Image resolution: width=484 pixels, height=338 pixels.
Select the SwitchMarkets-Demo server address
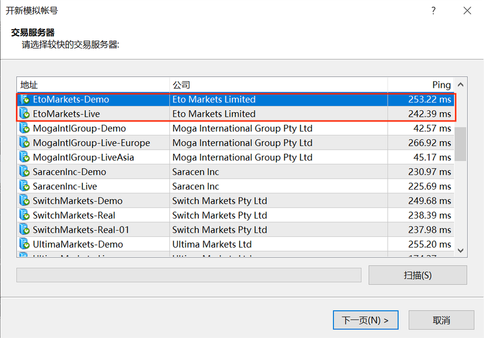coord(78,201)
